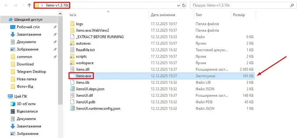Screen dimensions: 300x138
Task: Click the XenoUI.pdb file name
Action: 86,102
